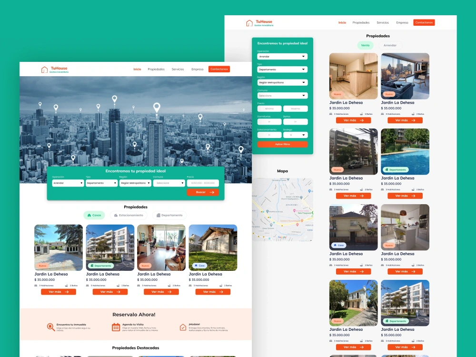The width and height of the screenshot is (476, 357).
Task: Click the Baños field in the filter panel
Action: (x=296, y=122)
